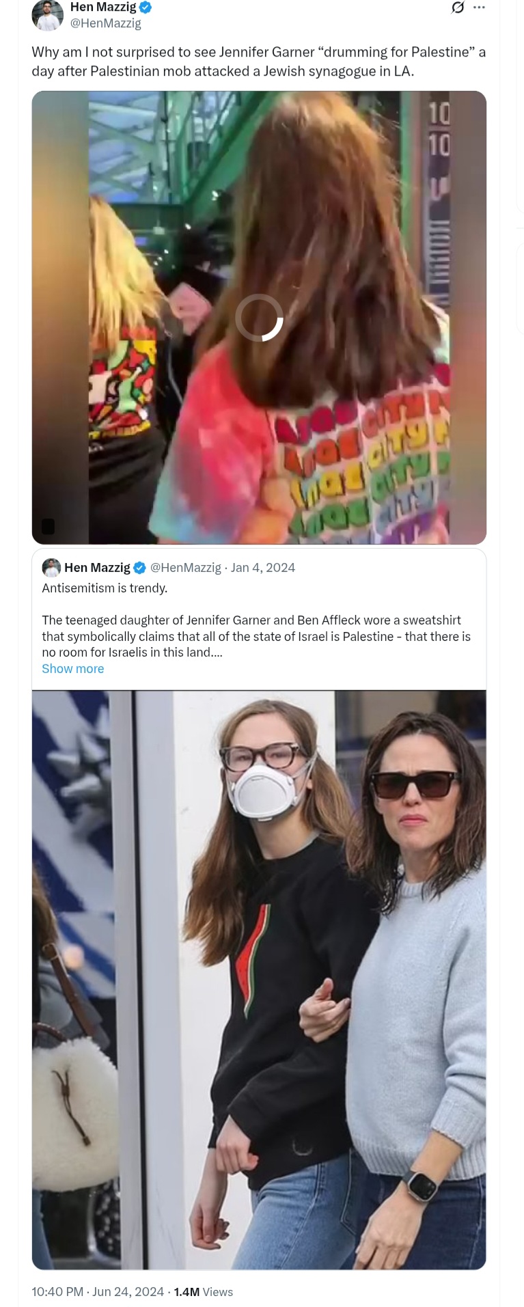Open the Grok slash icon beside more options
Viewport: 524px width, 1307px height.
point(458,8)
